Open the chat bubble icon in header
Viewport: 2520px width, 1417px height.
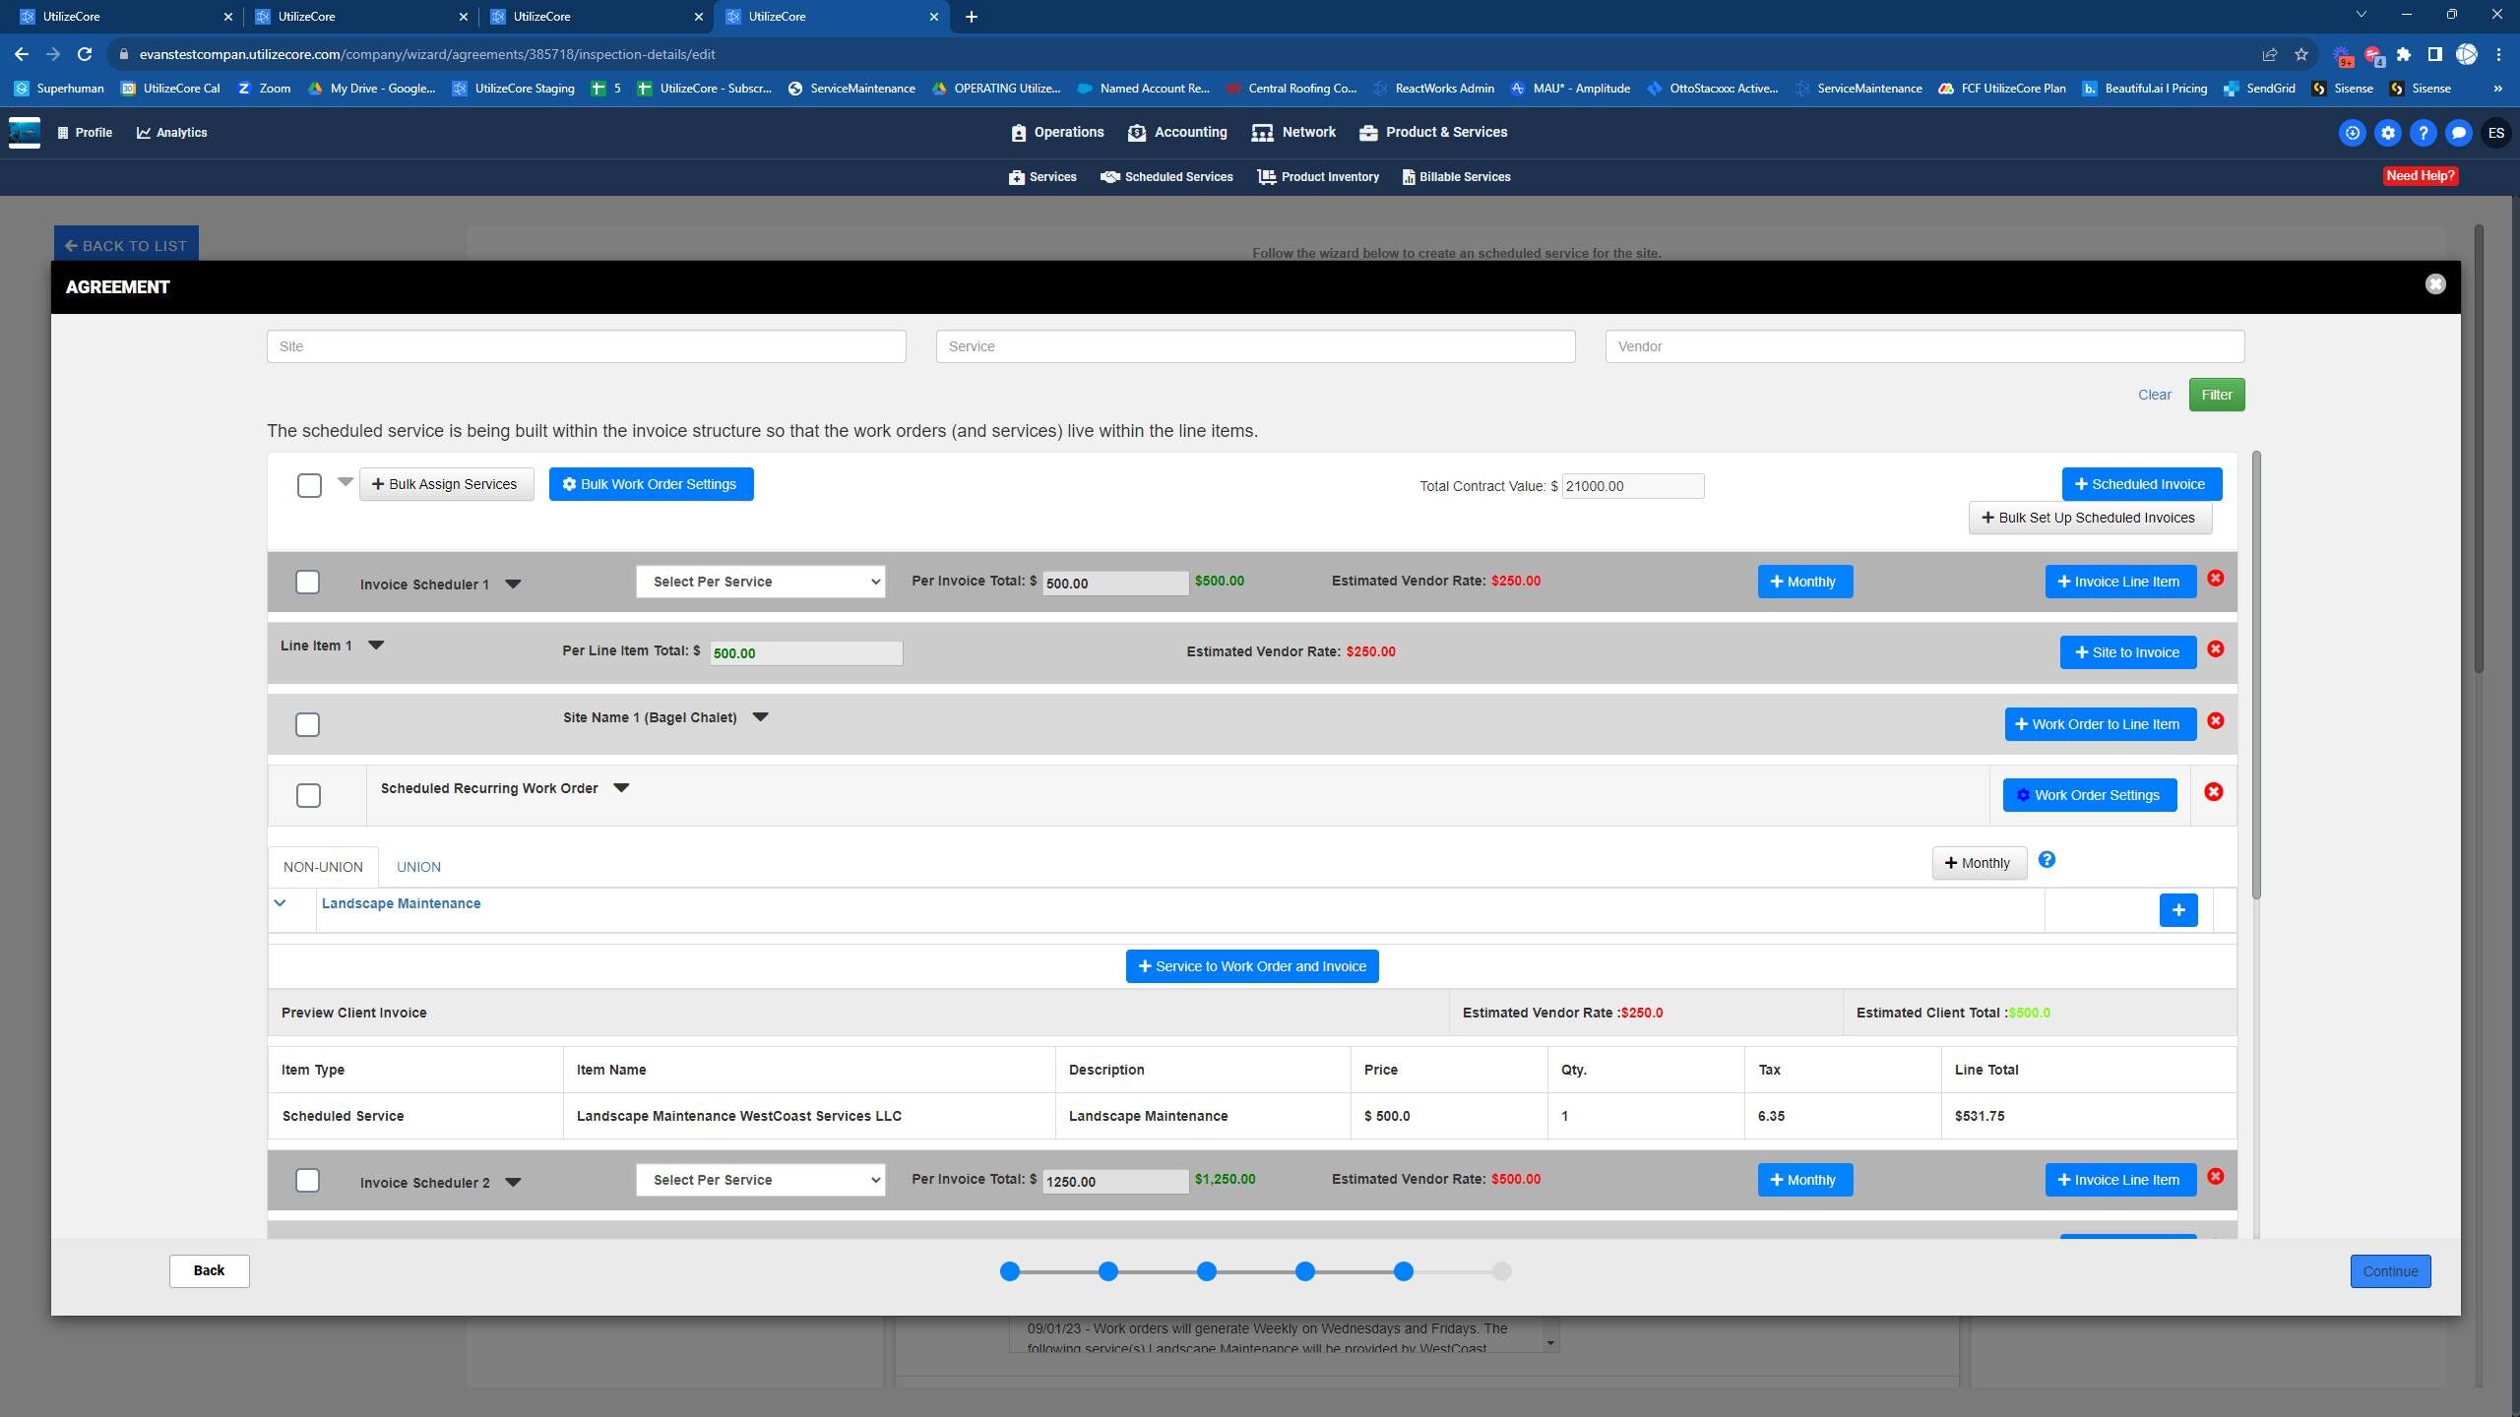click(x=2458, y=133)
